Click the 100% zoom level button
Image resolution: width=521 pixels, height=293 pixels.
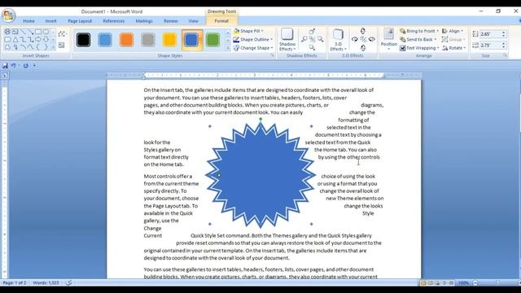463,282
